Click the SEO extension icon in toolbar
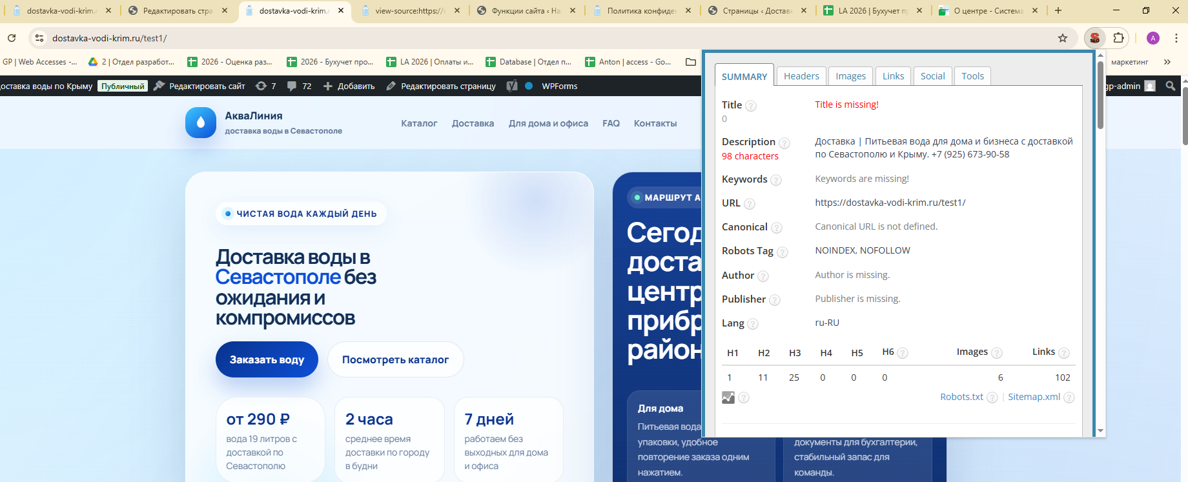 coord(1094,38)
